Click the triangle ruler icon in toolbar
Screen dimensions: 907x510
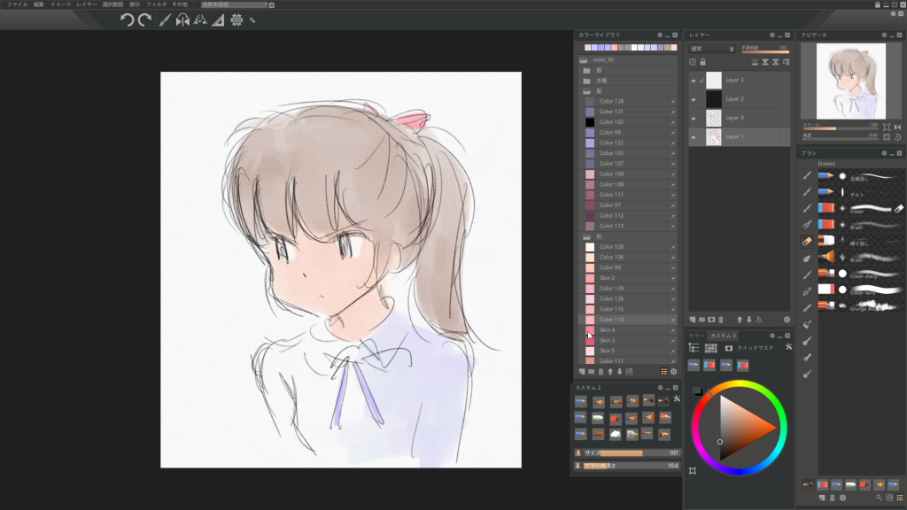pyautogui.click(x=218, y=19)
